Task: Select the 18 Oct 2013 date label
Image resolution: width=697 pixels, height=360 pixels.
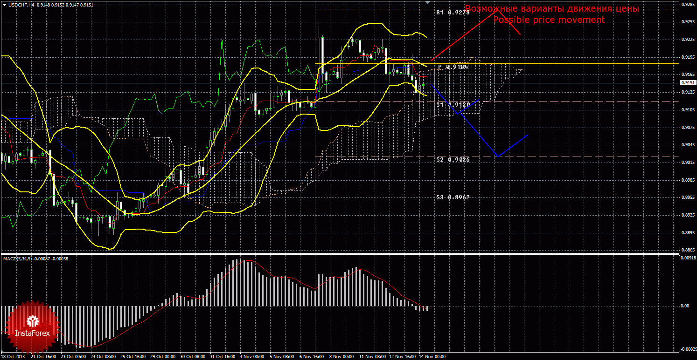Action: click(x=12, y=357)
